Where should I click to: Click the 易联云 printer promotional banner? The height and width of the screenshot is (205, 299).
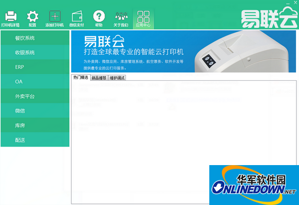click(183, 51)
